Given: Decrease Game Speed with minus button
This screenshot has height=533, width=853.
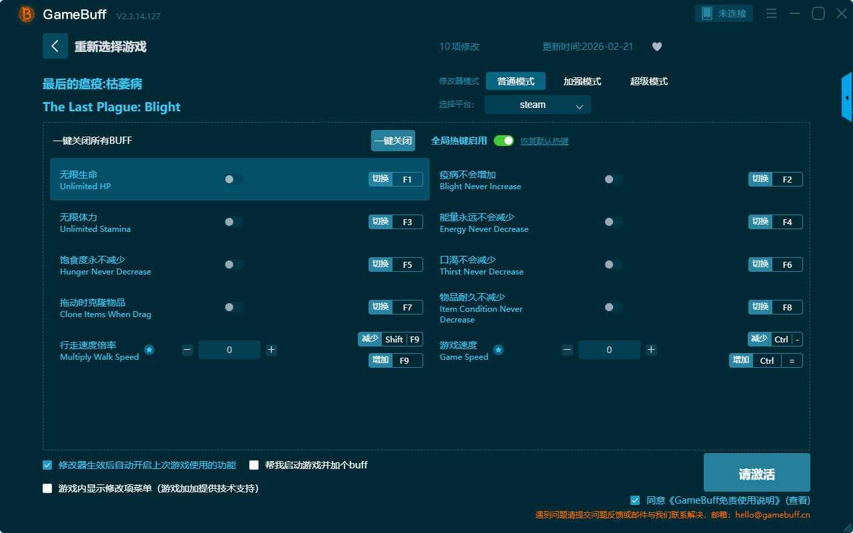Looking at the screenshot, I should click(567, 350).
